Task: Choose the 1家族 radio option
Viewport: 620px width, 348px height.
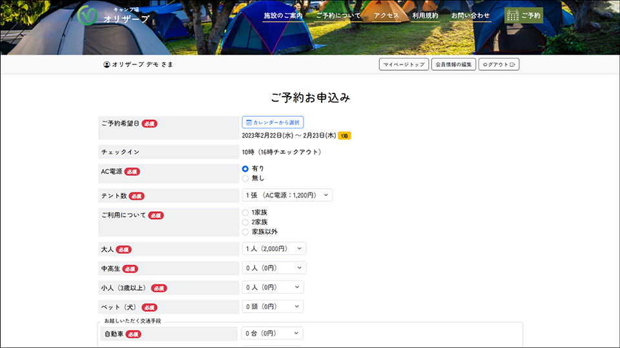Action: click(x=245, y=212)
